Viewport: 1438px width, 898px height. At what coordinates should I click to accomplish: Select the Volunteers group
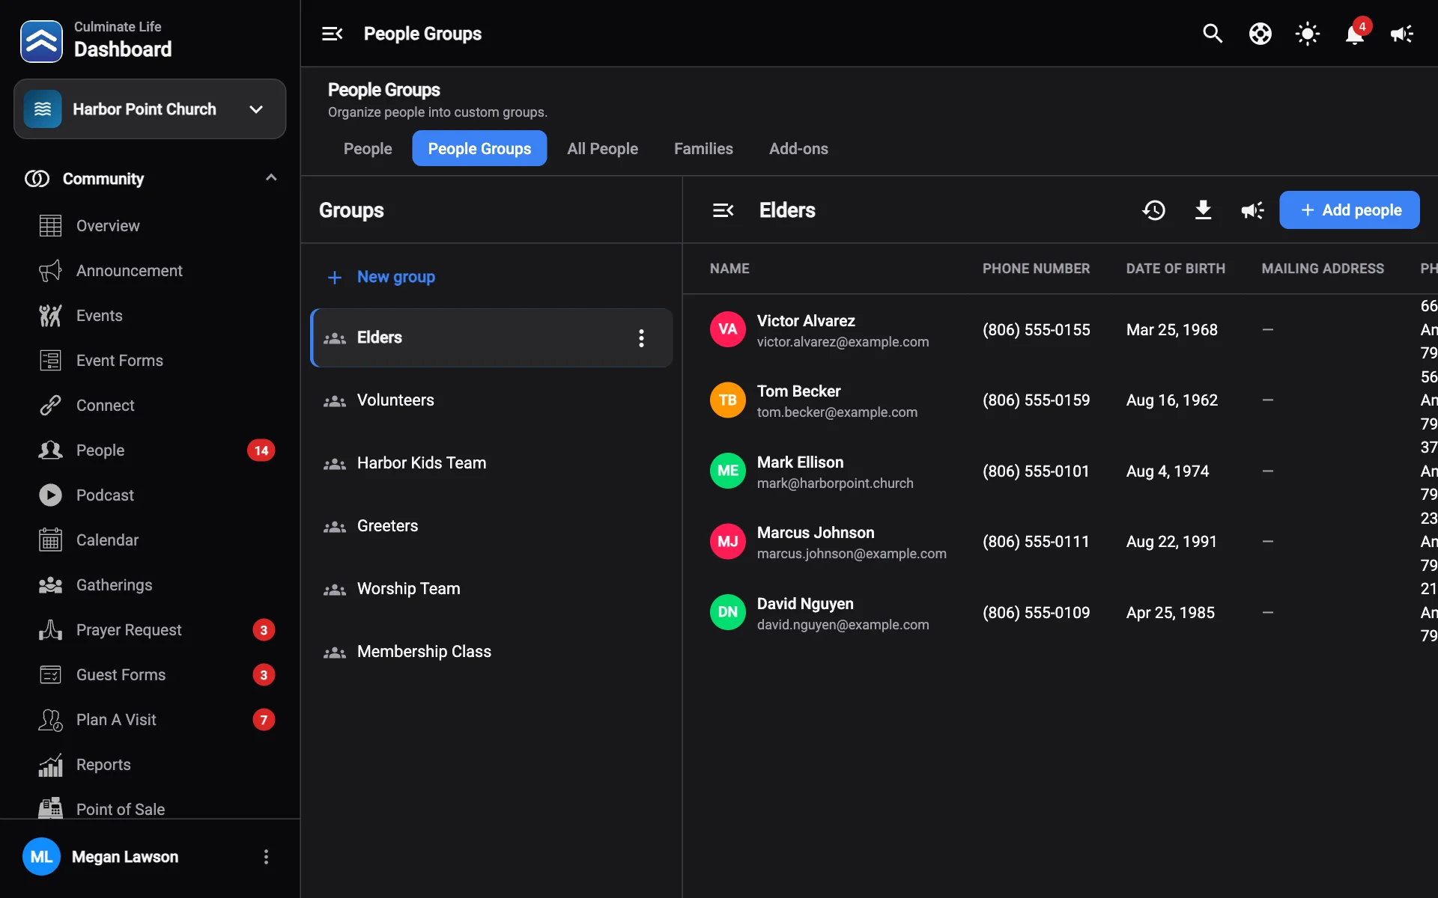[491, 400]
